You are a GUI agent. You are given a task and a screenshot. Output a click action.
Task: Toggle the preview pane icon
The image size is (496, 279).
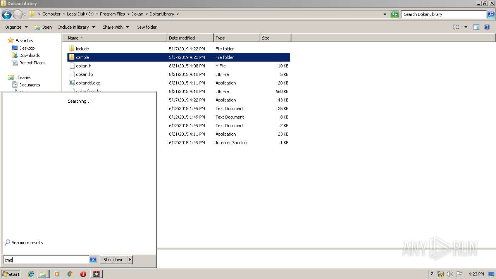[x=476, y=27]
